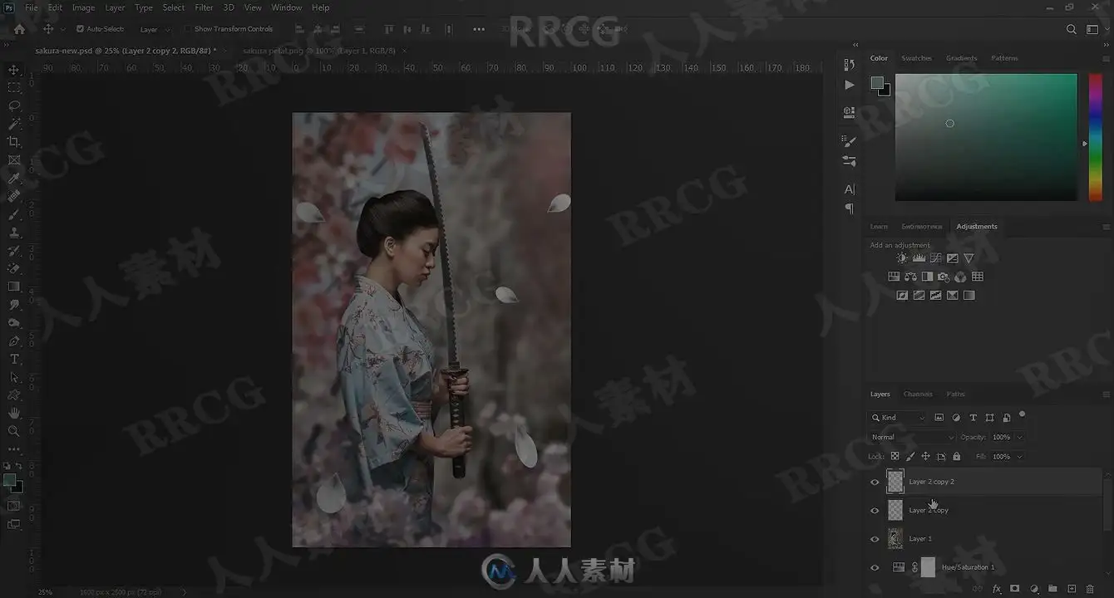This screenshot has width=1114, height=598.
Task: Delete the selected layer via the trash icon
Action: pyautogui.click(x=1091, y=589)
